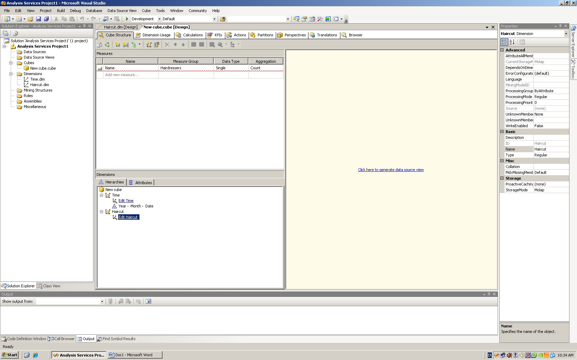Click Doc1 - Microsoft Word taskbar button

click(135, 355)
